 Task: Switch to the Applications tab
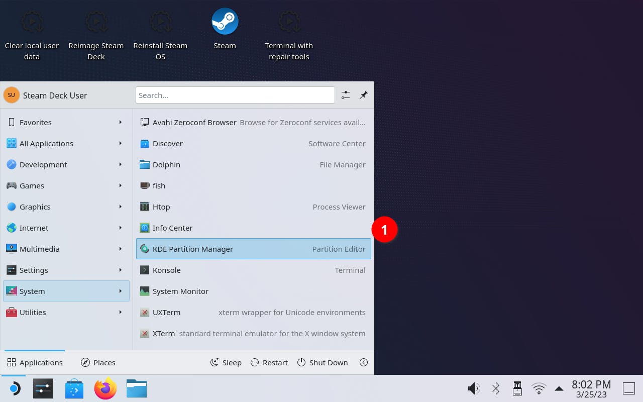35,362
